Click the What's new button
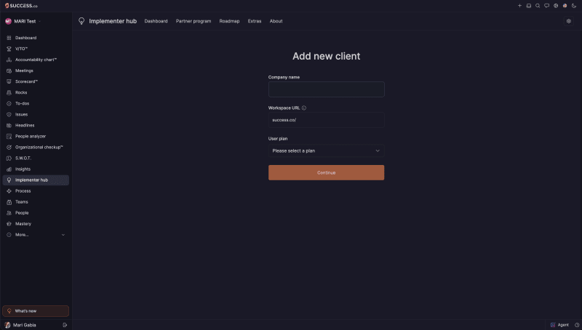 (x=36, y=311)
